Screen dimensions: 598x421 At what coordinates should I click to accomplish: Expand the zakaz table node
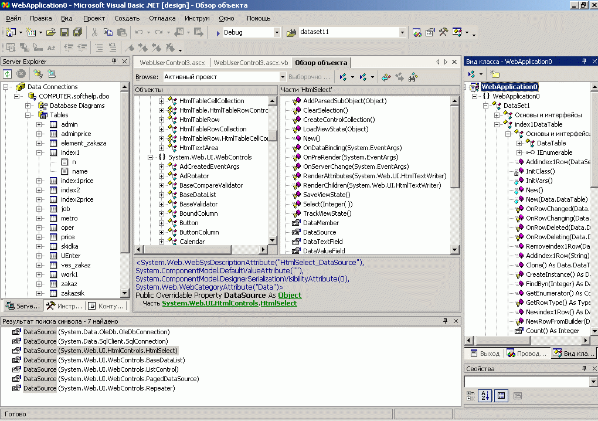pyautogui.click(x=39, y=284)
